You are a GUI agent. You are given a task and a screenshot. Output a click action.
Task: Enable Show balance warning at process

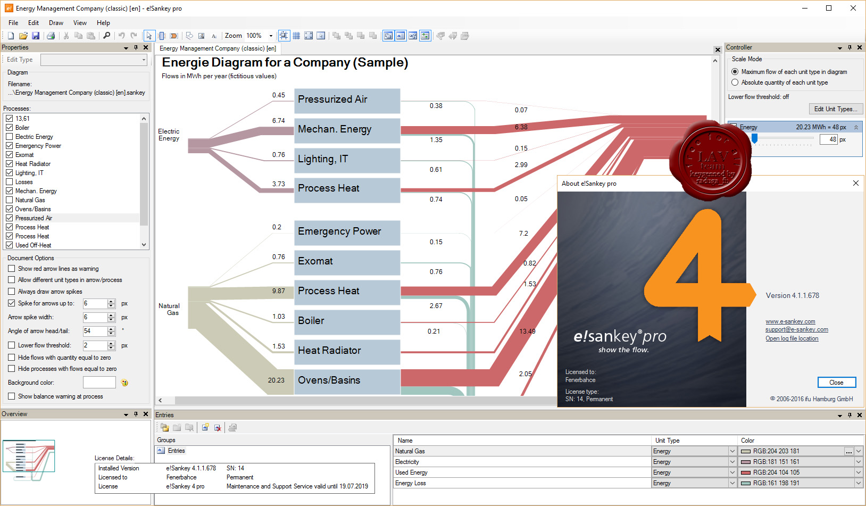click(x=11, y=396)
